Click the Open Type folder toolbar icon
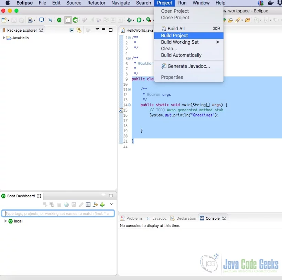 230,20
